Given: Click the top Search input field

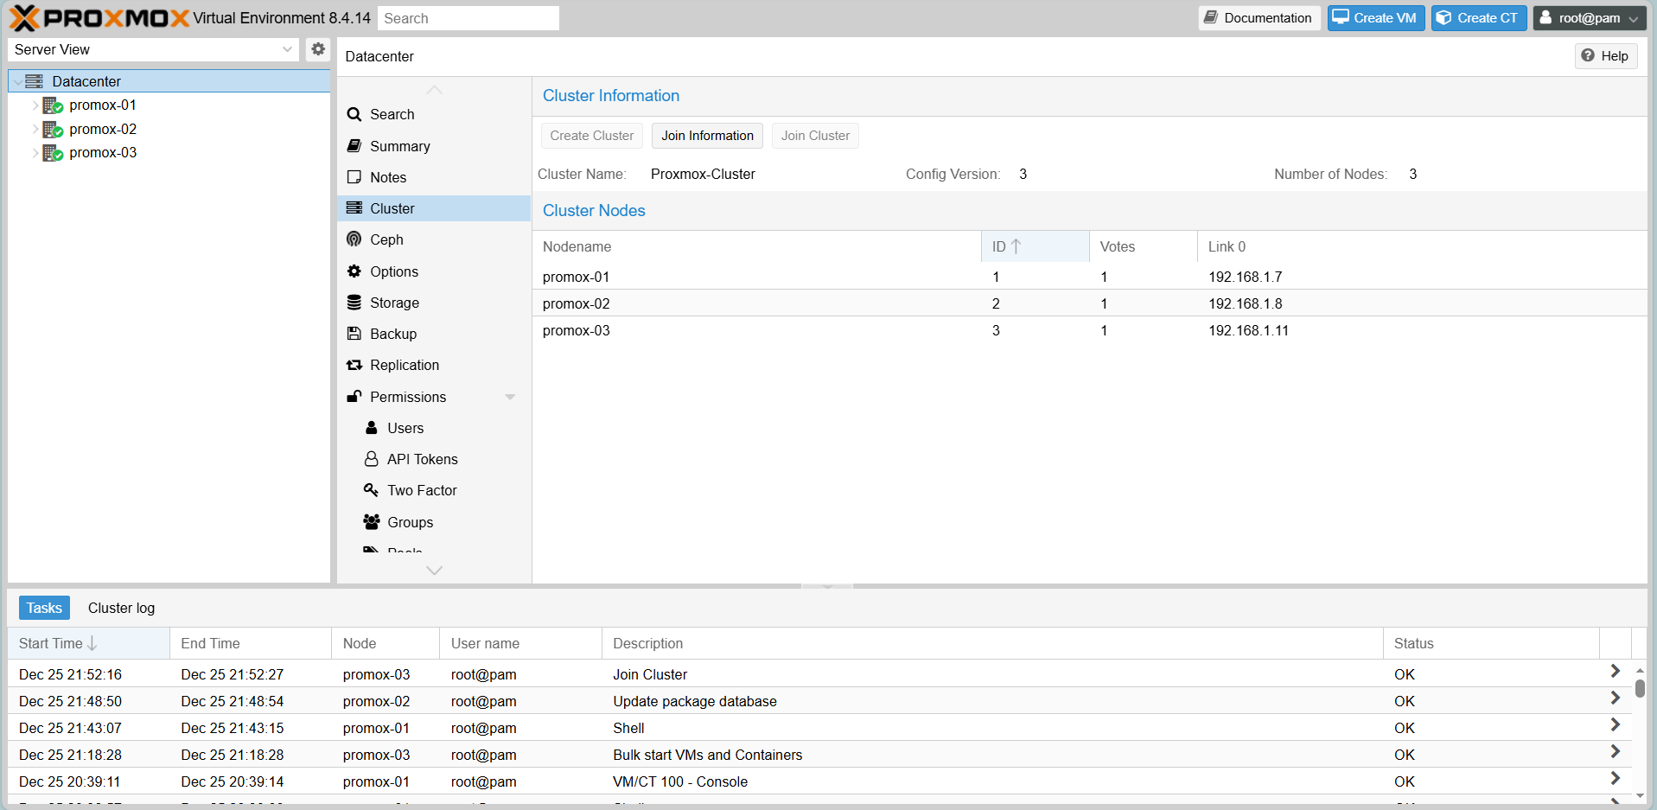Looking at the screenshot, I should pos(468,18).
